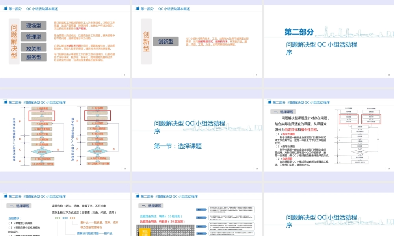Click the 服务型 description paragraph on slide 8
The image size is (394, 236).
(x=84, y=57)
